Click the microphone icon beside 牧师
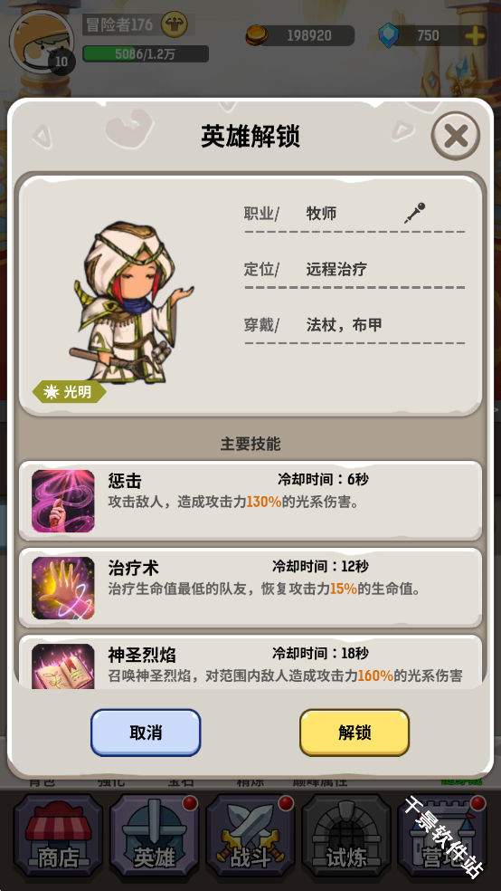Screen dimensions: 501x891 coord(415,213)
